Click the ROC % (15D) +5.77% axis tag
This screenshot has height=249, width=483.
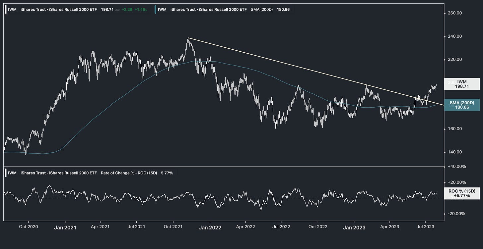pos(461,193)
